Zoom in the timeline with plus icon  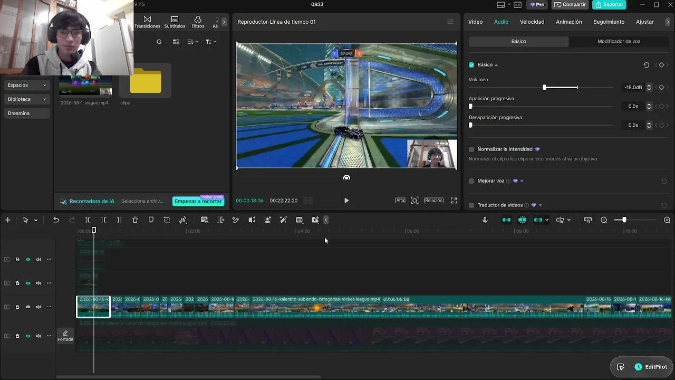coord(667,220)
